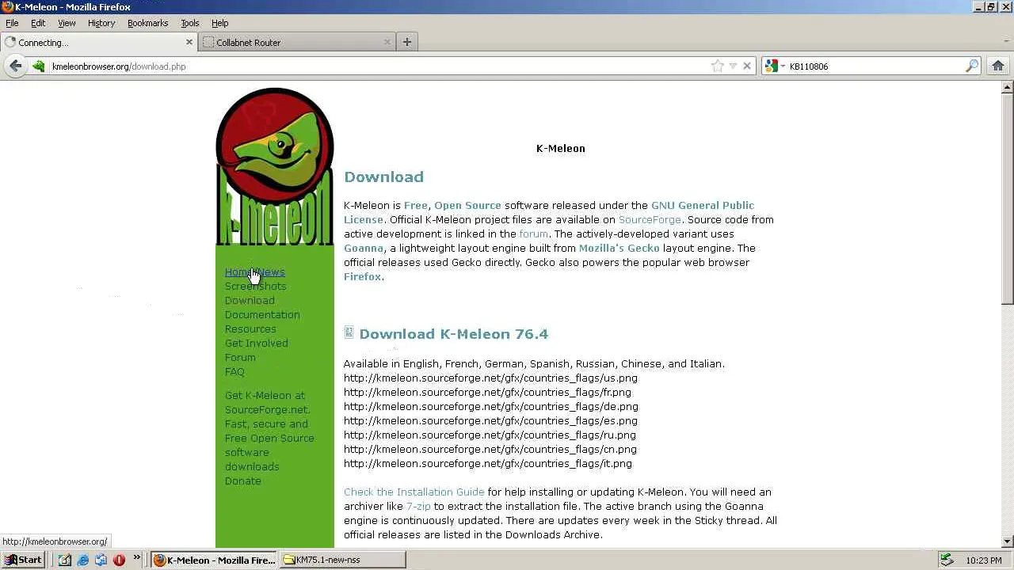This screenshot has width=1014, height=570.
Task: Click the vertical scrollbar thumb
Action: pyautogui.click(x=1007, y=198)
